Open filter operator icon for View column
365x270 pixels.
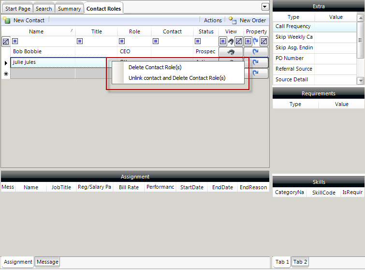pyautogui.click(x=223, y=42)
